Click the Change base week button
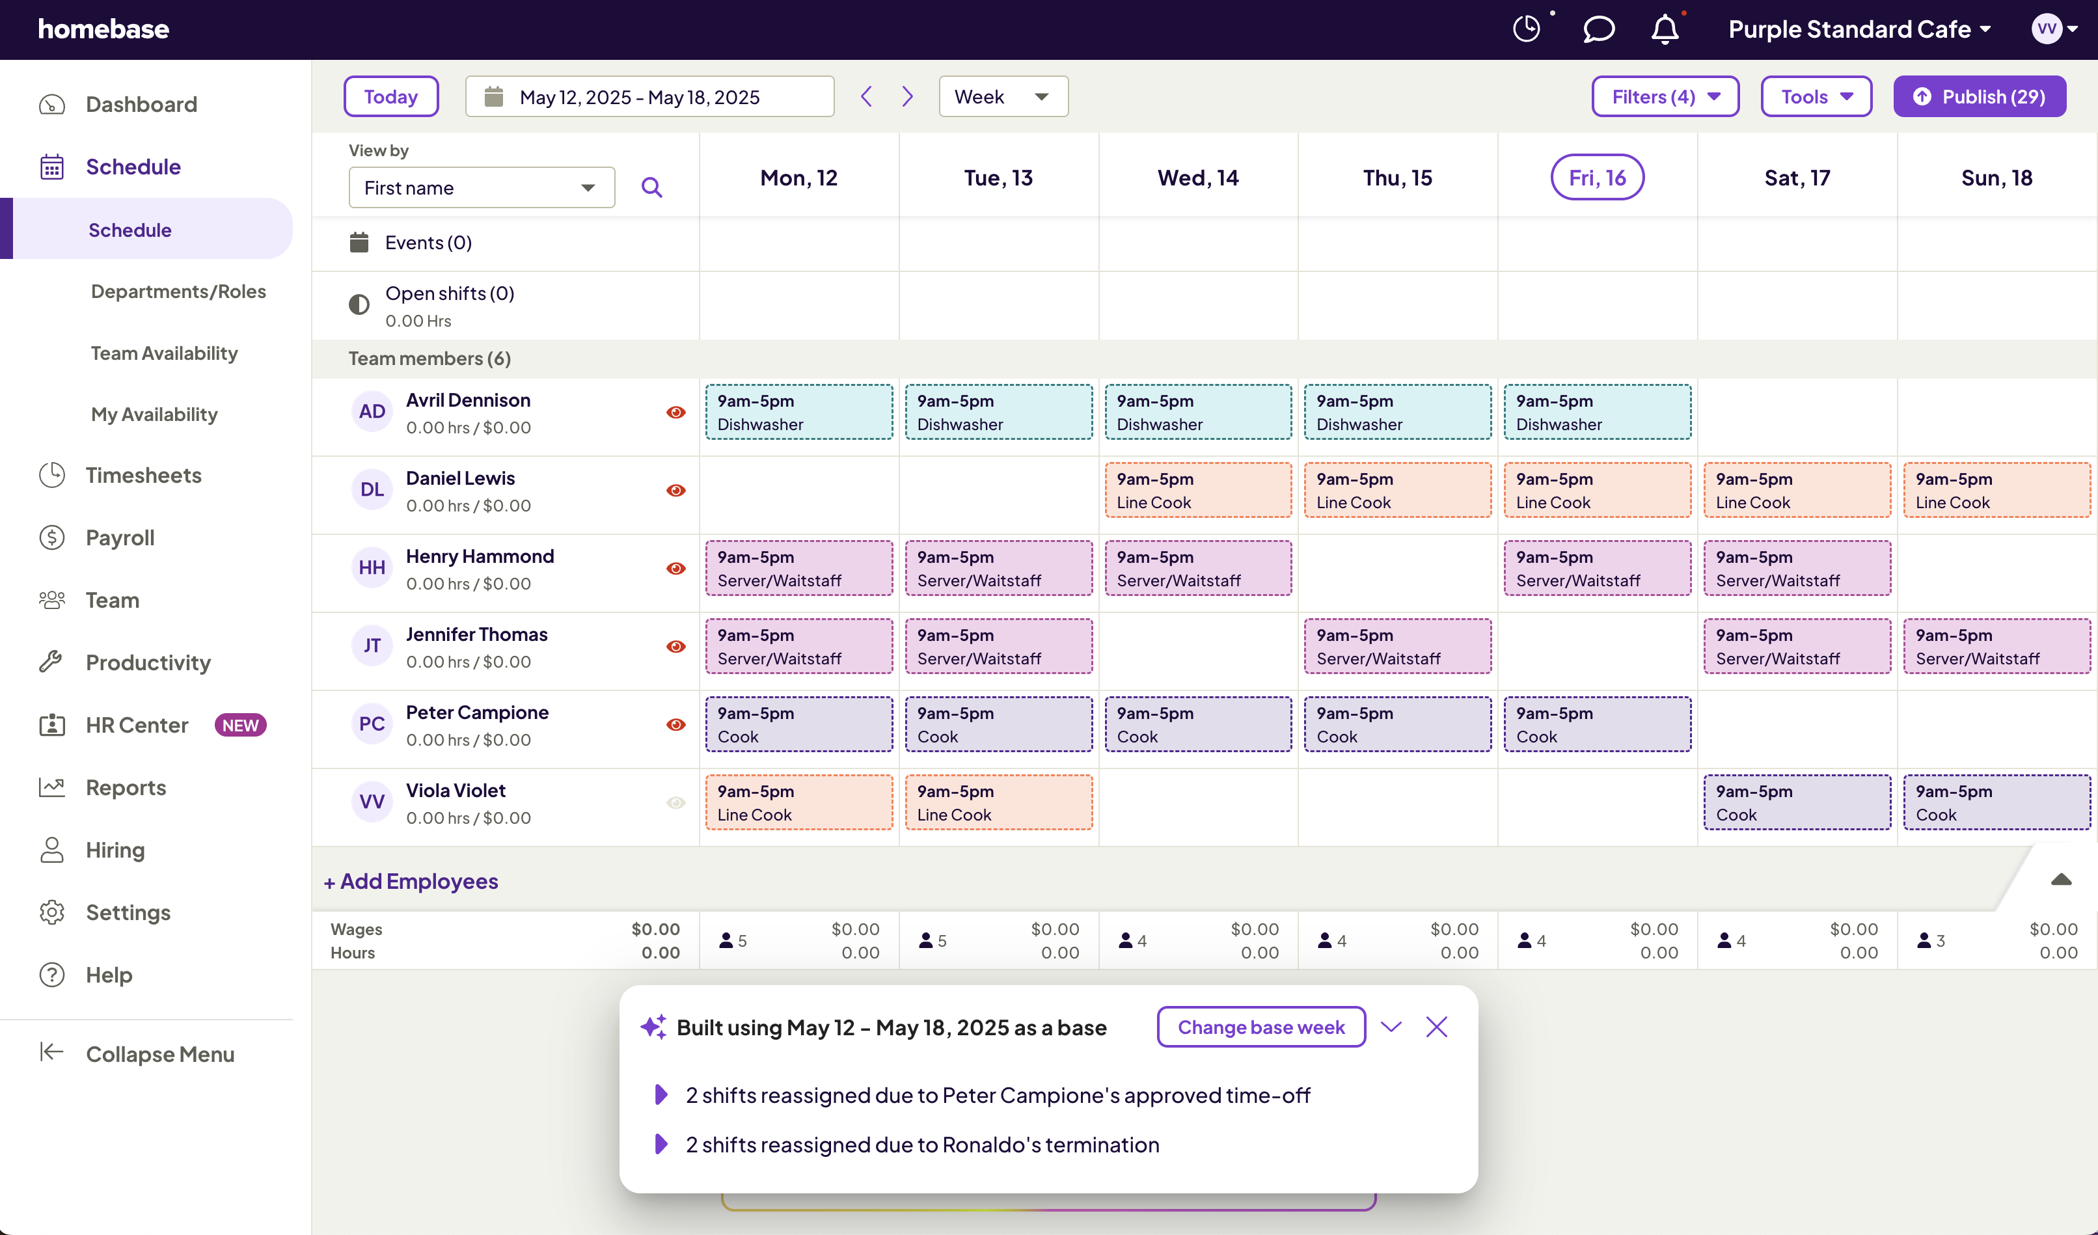The width and height of the screenshot is (2098, 1235). [x=1260, y=1026]
